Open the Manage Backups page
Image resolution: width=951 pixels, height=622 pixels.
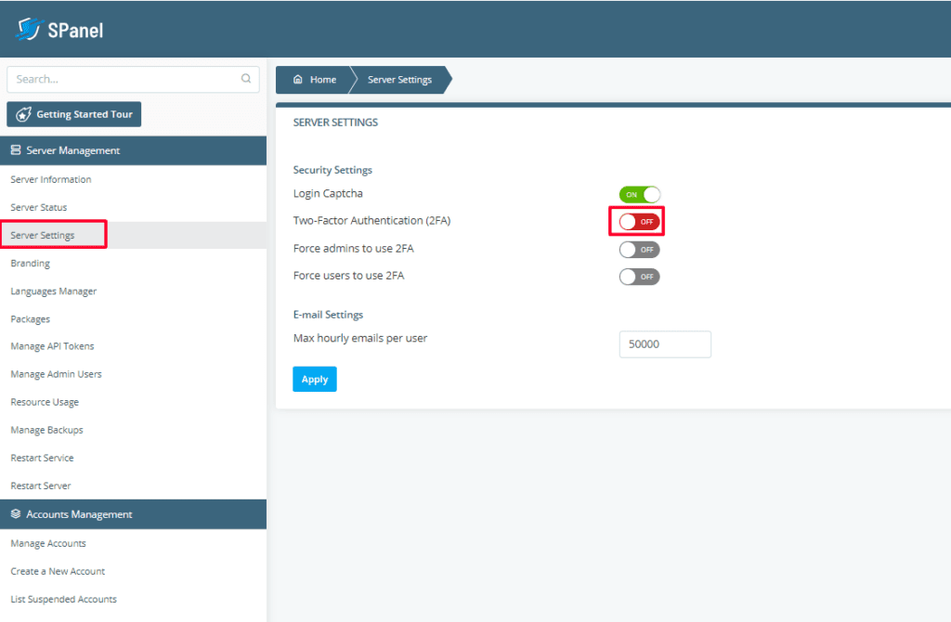tap(46, 429)
